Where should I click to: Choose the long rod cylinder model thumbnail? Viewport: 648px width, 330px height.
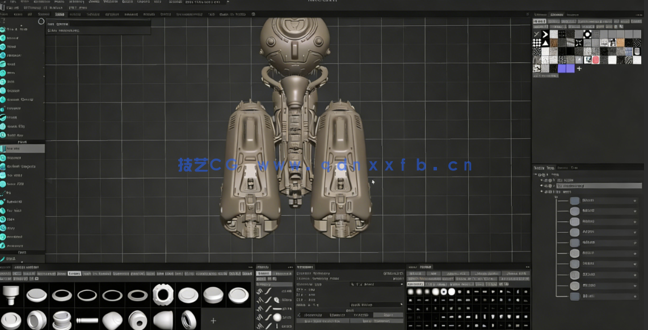87,320
